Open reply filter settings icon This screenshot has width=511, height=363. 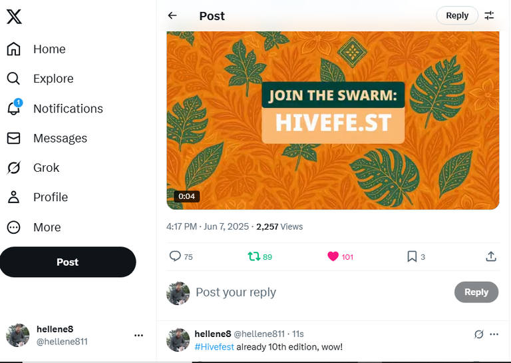[x=489, y=15]
